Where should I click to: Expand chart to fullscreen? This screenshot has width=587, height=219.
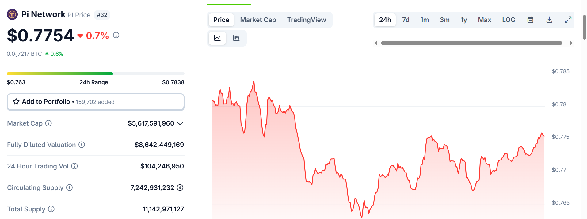tap(568, 20)
